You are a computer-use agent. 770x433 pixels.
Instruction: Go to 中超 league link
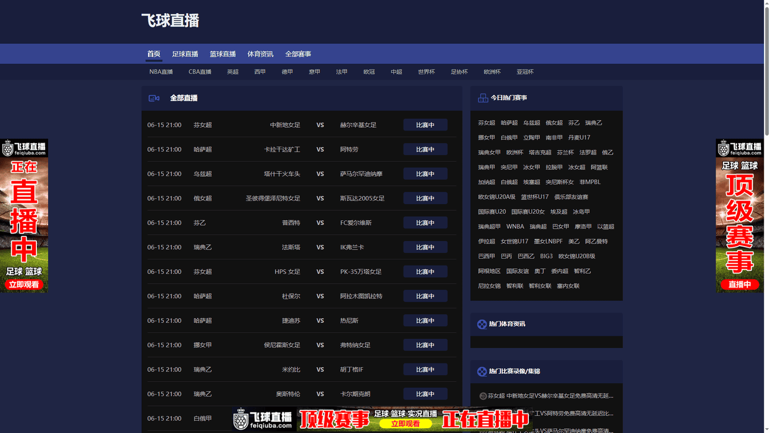point(396,72)
